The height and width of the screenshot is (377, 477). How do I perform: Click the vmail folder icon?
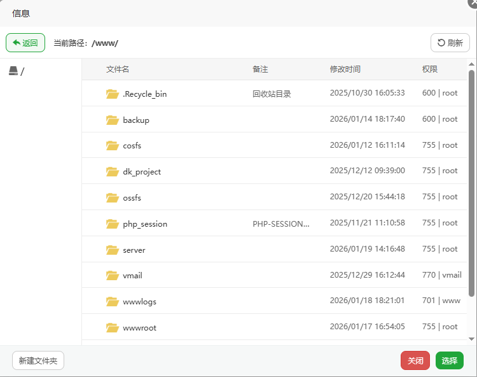(x=112, y=276)
